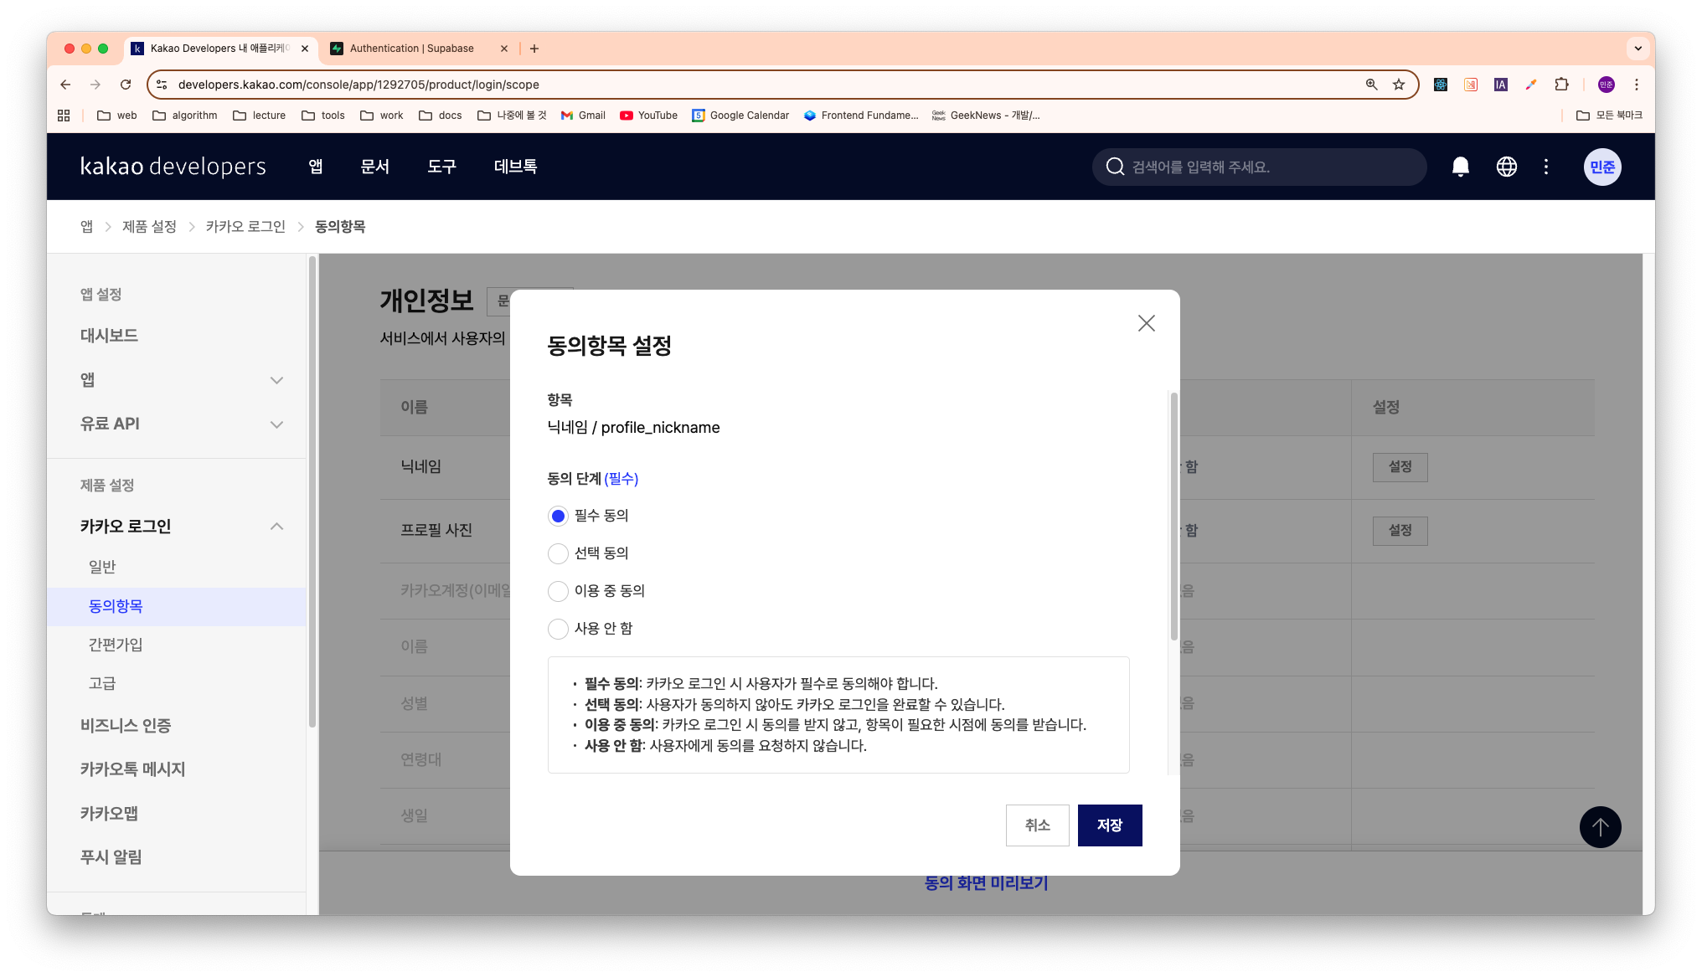Select the 선택 동의 radio option

(558, 553)
